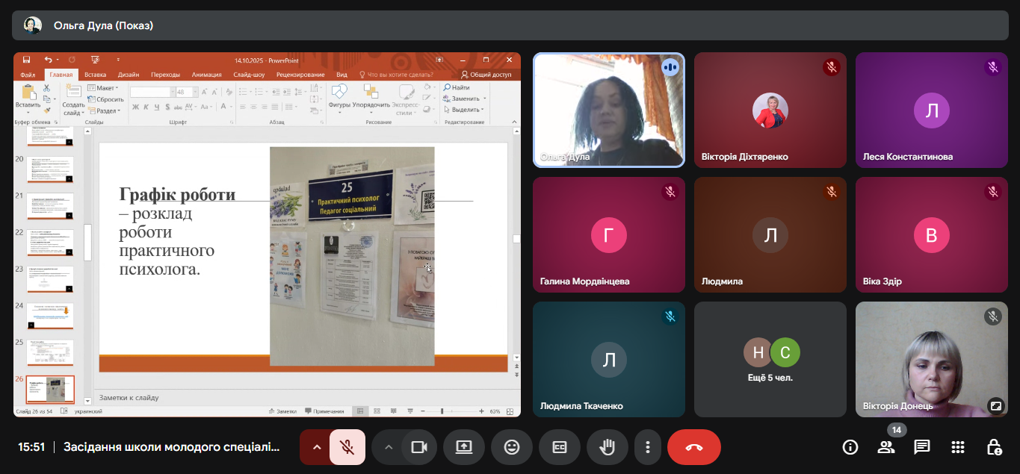
Task: Show the participants list
Action: (886, 447)
